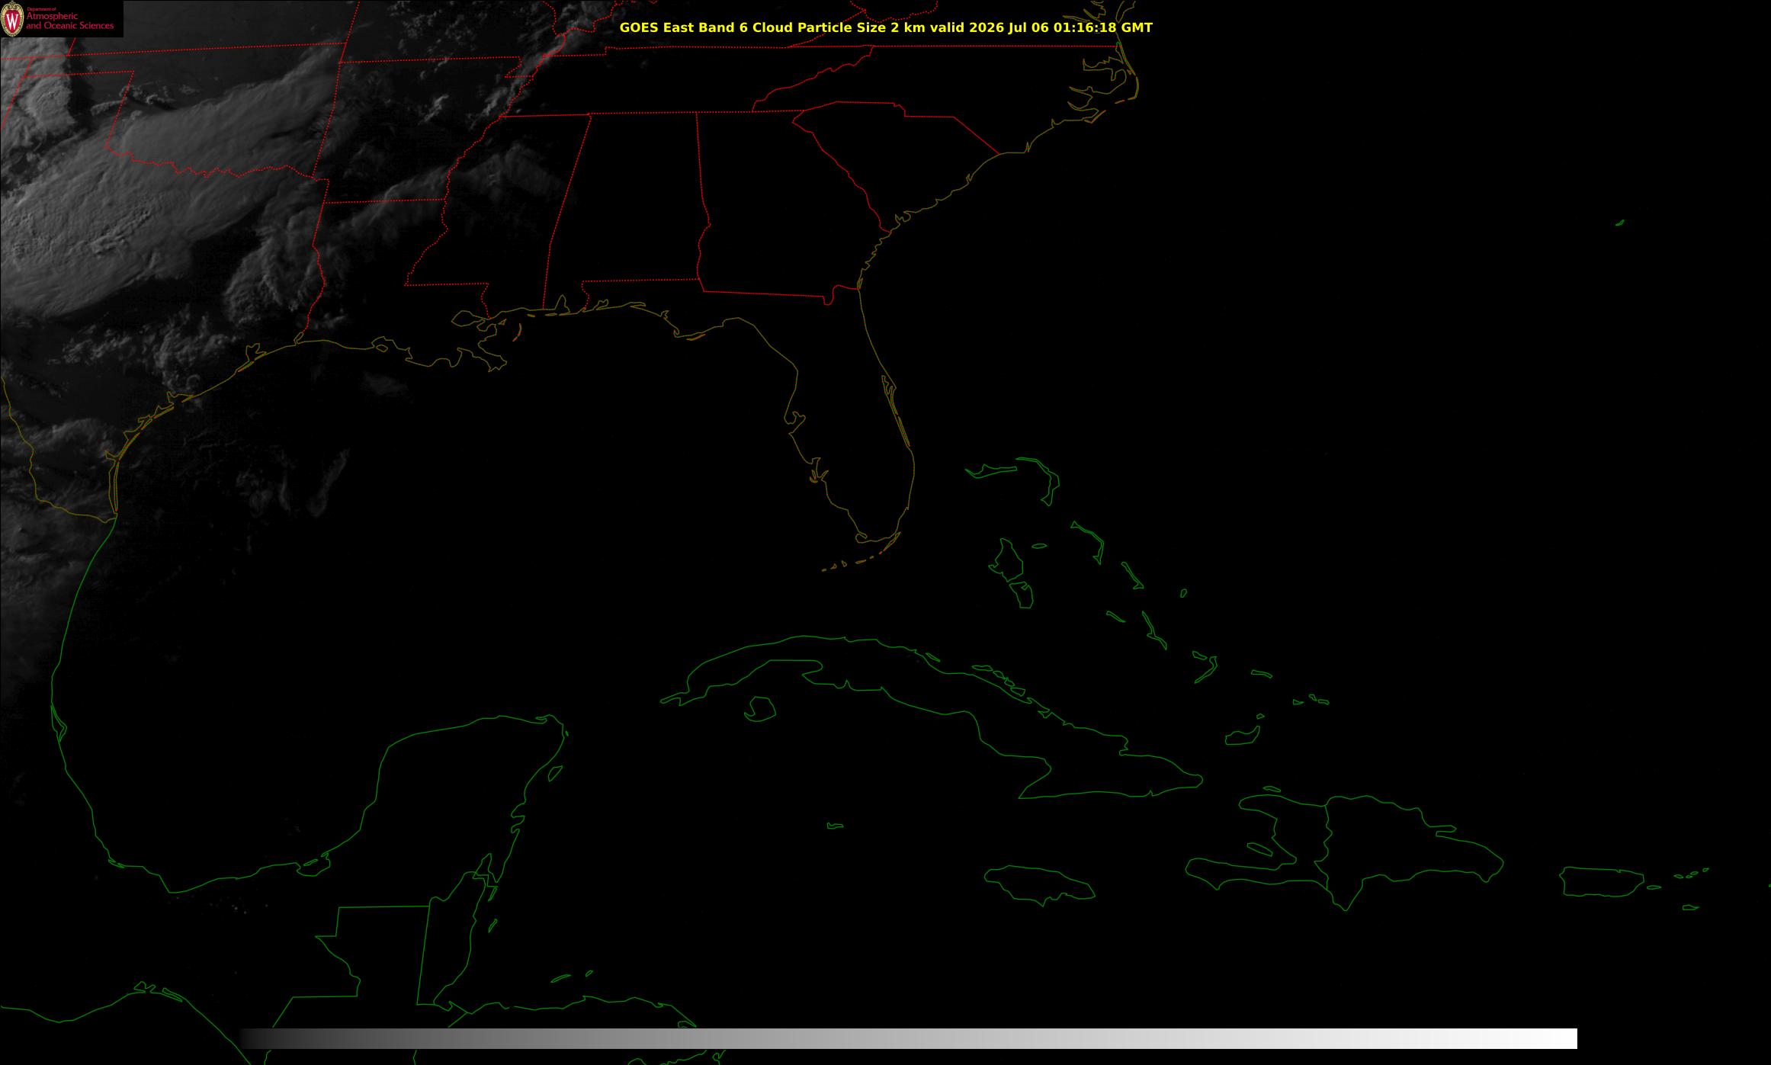Image resolution: width=1771 pixels, height=1065 pixels.
Task: Click the GOES East Band 6 title text
Action: pyautogui.click(x=886, y=27)
